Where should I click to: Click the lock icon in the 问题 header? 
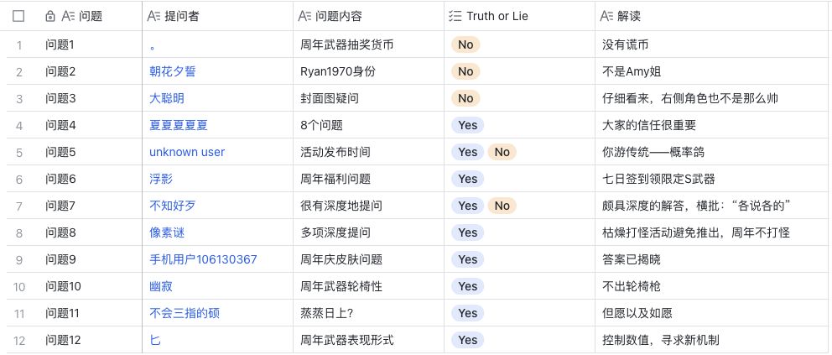[50, 16]
